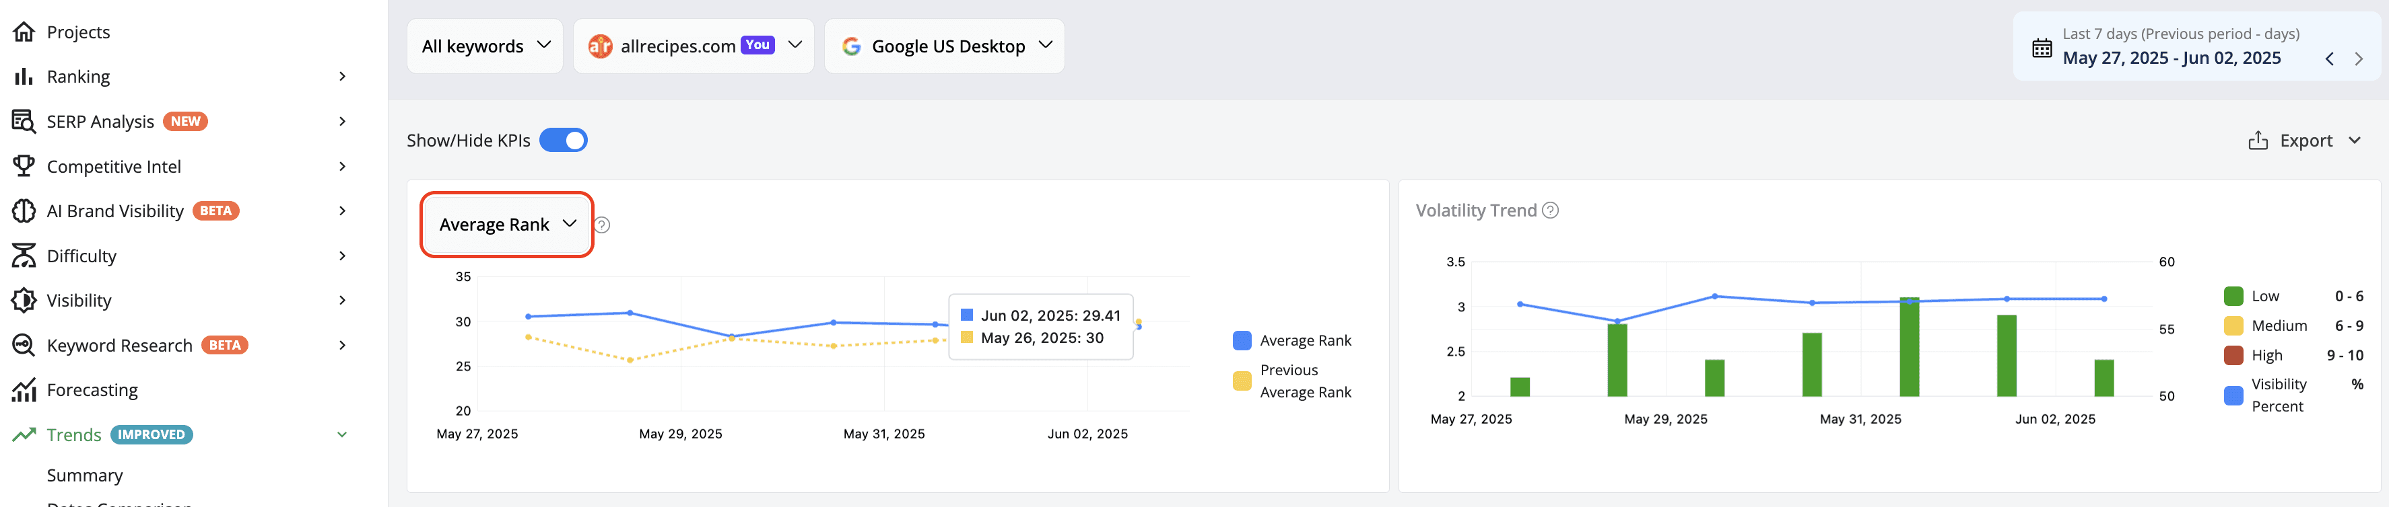The height and width of the screenshot is (507, 2389).
Task: Click the Difficulty icon in sidebar
Action: point(23,256)
